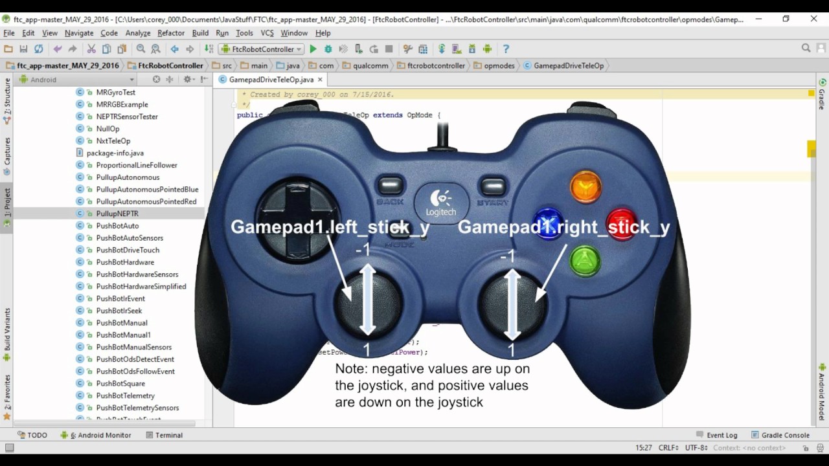Open the VCS menu
The image size is (829, 466).
[x=267, y=33]
